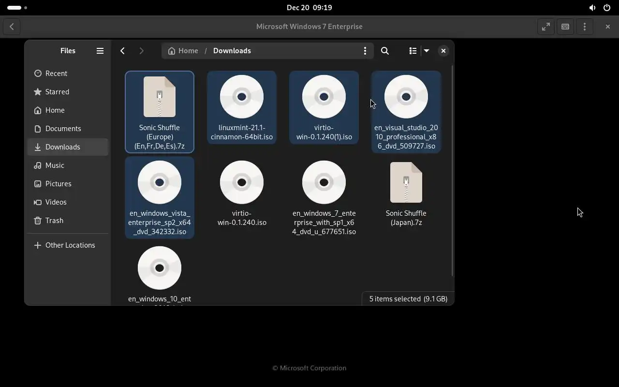Switch to list view

[413, 51]
